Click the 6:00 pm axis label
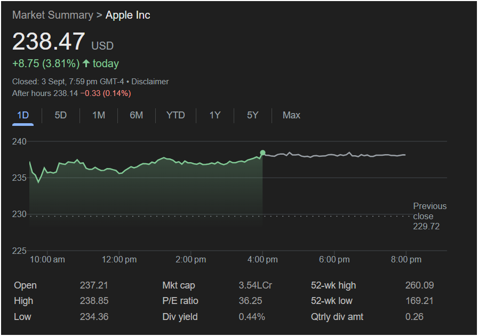This screenshot has height=336, width=478. pos(334,260)
